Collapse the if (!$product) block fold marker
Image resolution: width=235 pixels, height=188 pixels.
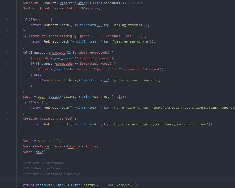click(x=7, y=19)
